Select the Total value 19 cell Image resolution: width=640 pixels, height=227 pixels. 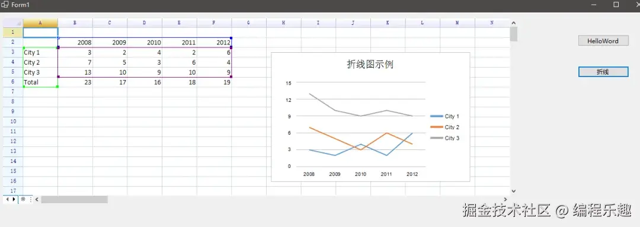(x=215, y=82)
